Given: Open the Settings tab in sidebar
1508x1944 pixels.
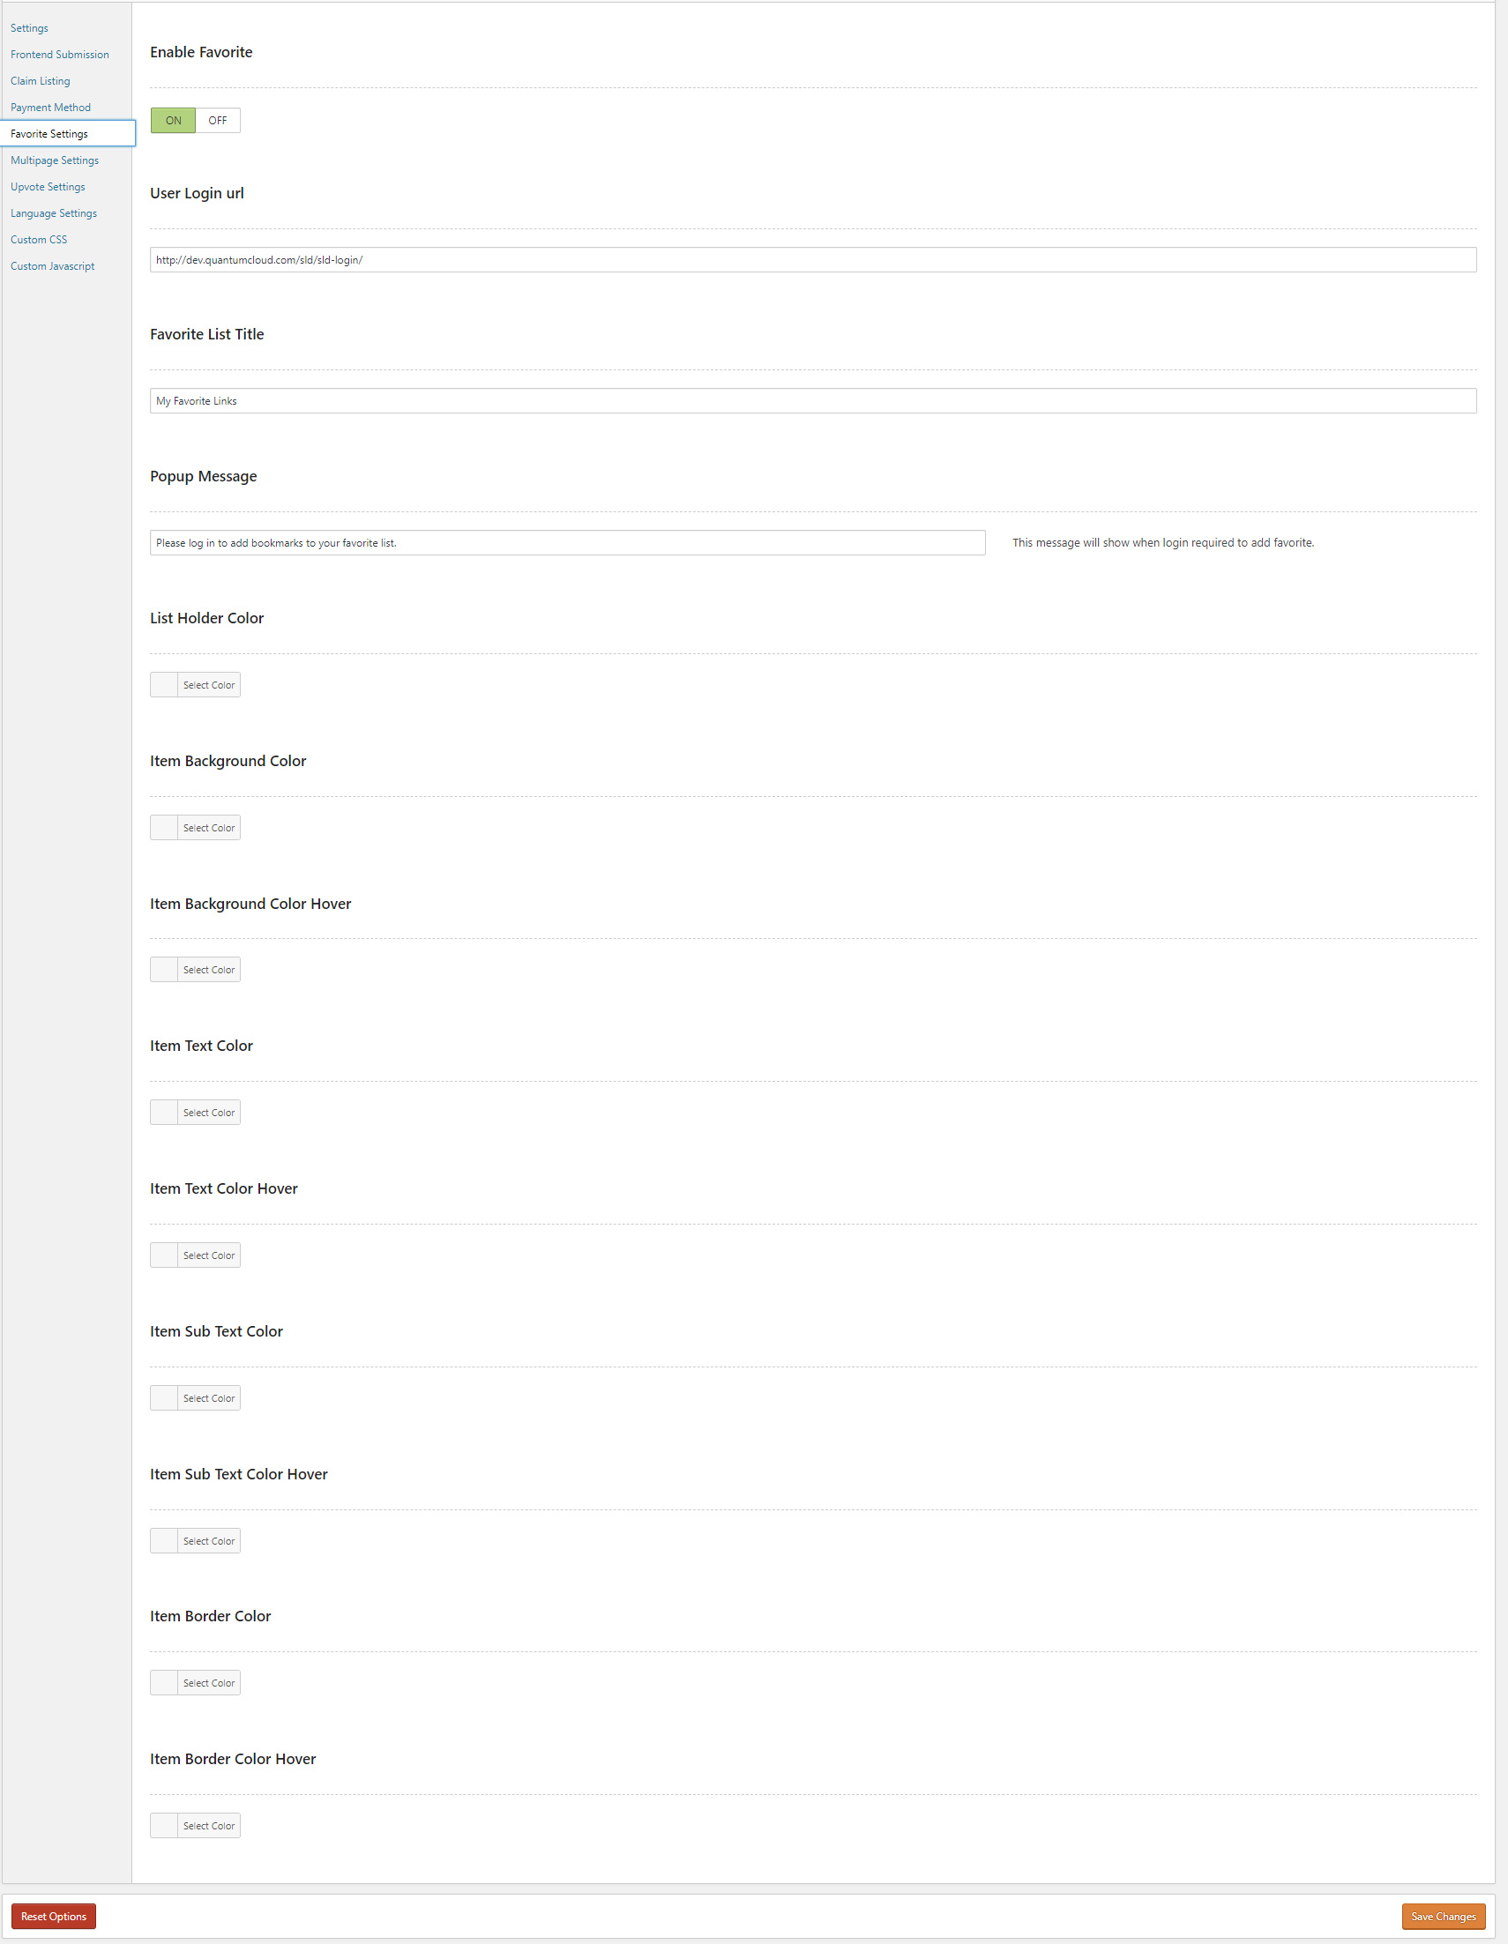Looking at the screenshot, I should pyautogui.click(x=29, y=28).
